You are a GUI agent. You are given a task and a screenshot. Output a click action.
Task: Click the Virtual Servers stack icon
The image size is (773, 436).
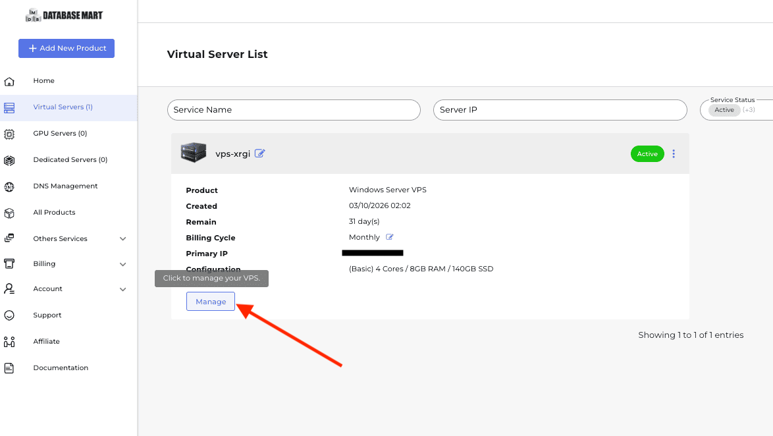9,107
